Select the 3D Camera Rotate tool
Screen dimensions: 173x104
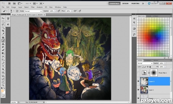pyautogui.click(x=3, y=79)
